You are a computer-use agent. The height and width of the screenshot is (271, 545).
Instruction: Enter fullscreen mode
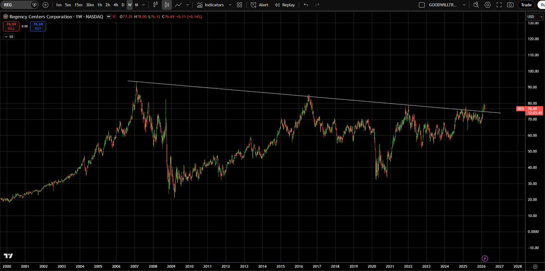click(x=499, y=5)
